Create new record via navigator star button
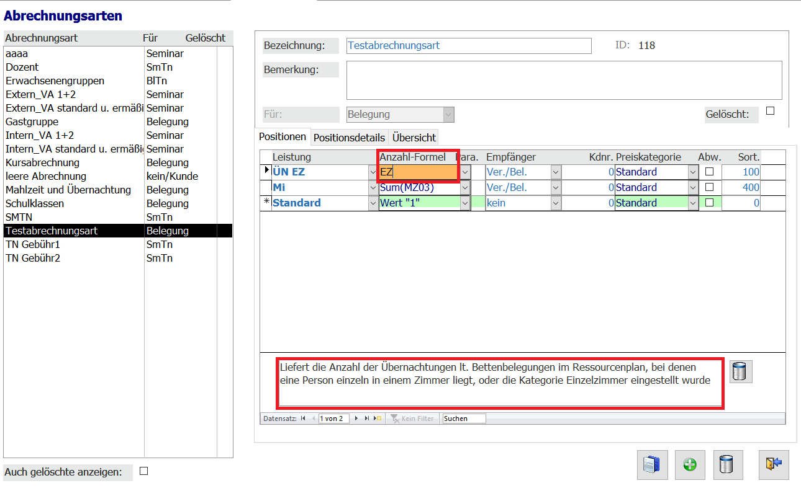This screenshot has width=801, height=496. (x=377, y=418)
